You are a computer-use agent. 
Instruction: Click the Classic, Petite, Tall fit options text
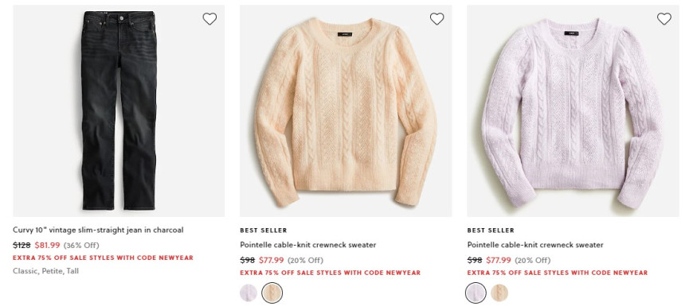[x=46, y=271]
